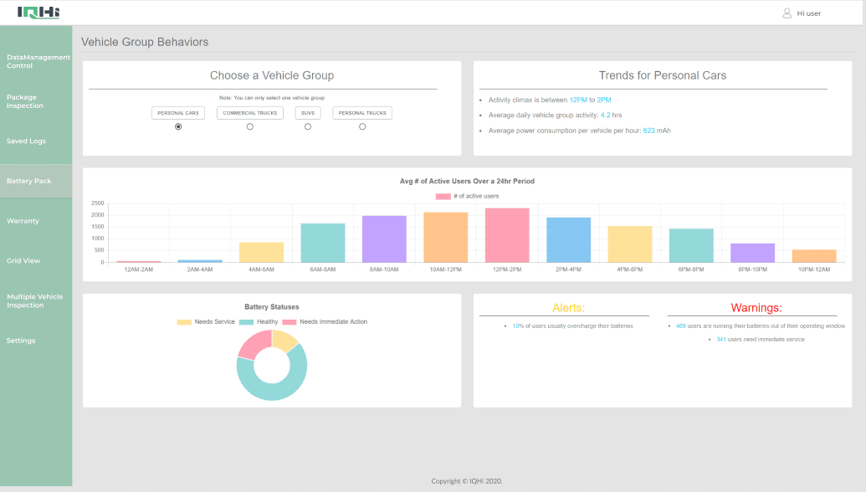The height and width of the screenshot is (492, 866).
Task: Open Saved Logs page
Action: [x=26, y=141]
